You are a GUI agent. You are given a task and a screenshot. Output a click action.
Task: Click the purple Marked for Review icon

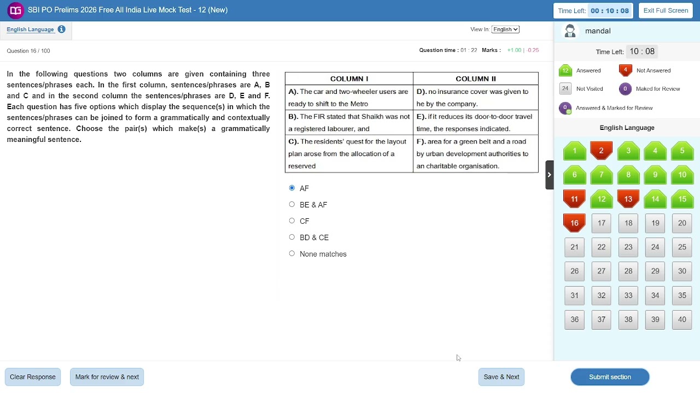[626, 88]
